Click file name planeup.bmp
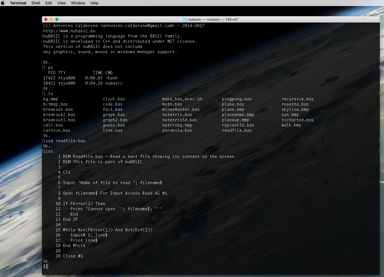The width and height of the screenshot is (384, 277). coord(236,120)
